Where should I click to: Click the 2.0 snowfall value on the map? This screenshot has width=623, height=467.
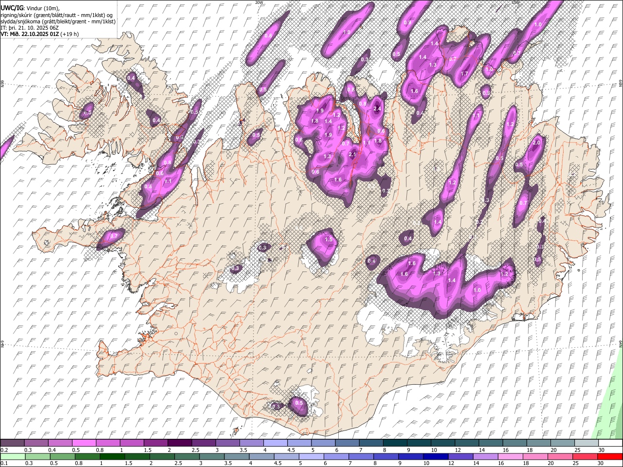(537, 143)
